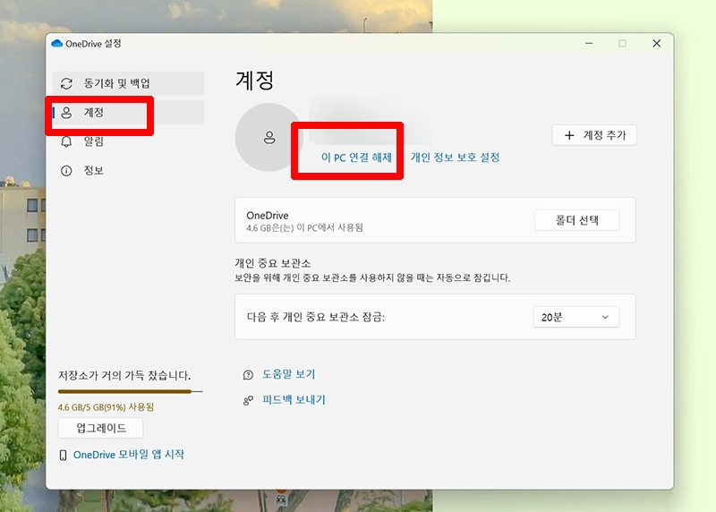Click the 계정 추가 button
The width and height of the screenshot is (716, 512).
[594, 135]
